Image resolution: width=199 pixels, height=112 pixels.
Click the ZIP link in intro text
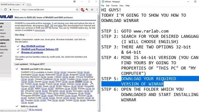pyautogui.click(x=52, y=26)
